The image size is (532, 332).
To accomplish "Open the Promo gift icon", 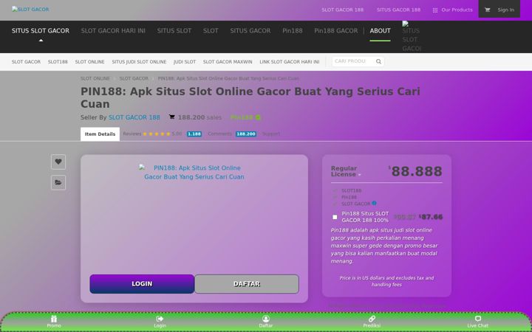I will [54, 319].
